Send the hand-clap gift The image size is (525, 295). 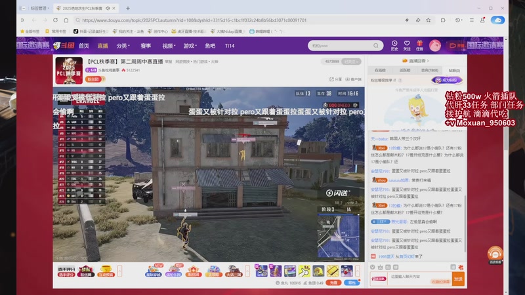[304, 271]
